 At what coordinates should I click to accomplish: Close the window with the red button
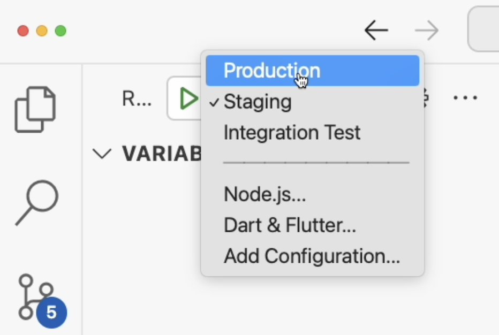click(x=23, y=31)
